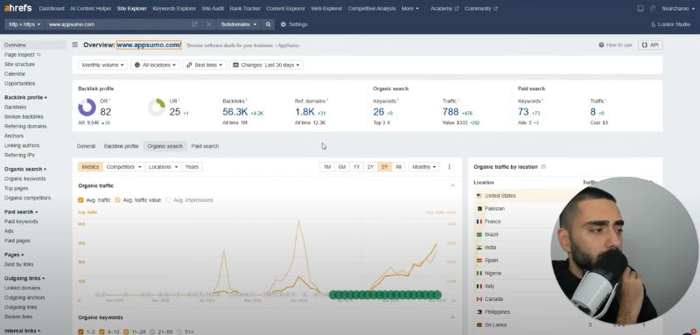
Task: Switch to the General tab
Action: click(x=86, y=146)
